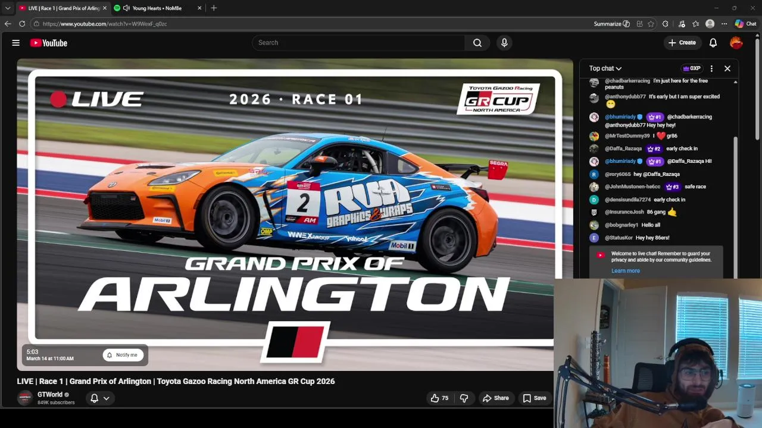
Task: Open a new browser tab
Action: tap(214, 8)
